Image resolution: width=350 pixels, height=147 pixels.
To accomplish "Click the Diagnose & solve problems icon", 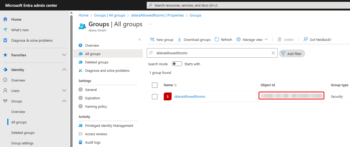I will coord(5,40).
